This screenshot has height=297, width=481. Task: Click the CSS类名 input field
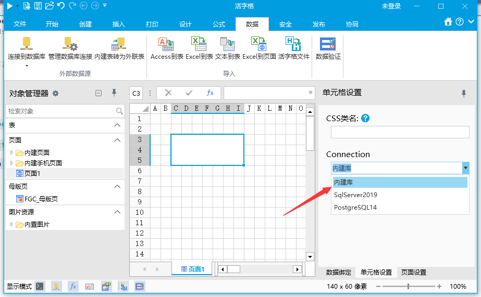click(x=400, y=132)
